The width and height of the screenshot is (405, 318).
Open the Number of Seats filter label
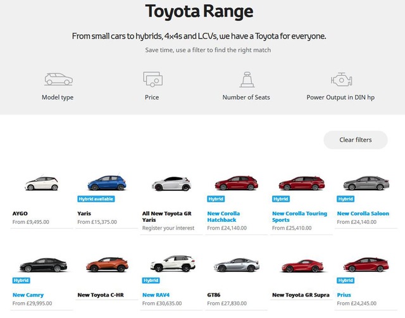click(246, 97)
